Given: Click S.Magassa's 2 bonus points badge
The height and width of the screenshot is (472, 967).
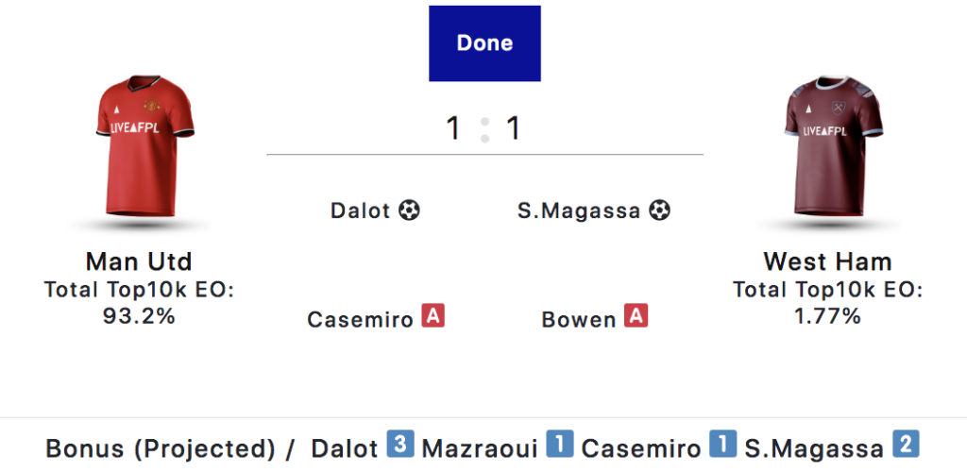Looking at the screenshot, I should tap(906, 445).
